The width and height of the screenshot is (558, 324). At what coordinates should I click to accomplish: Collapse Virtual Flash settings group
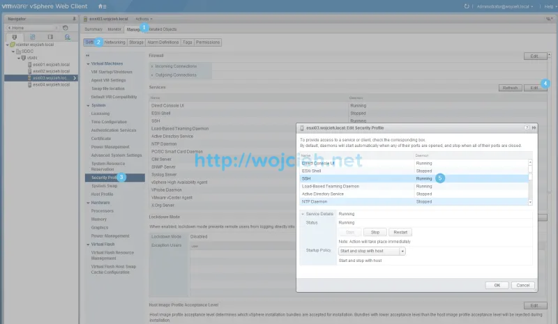pyautogui.click(x=88, y=245)
